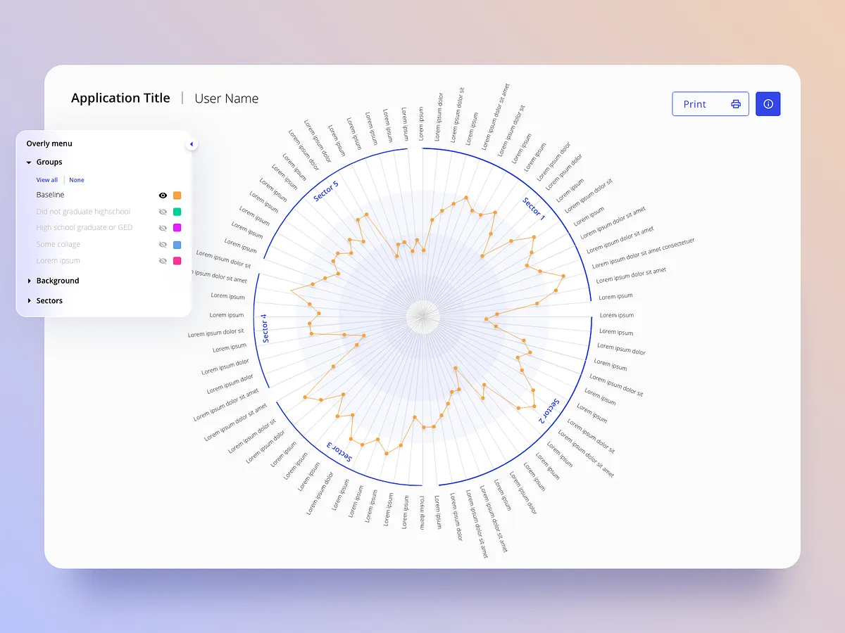Select the green swatch for 'Did not graduate highschool'
This screenshot has width=845, height=633.
pyautogui.click(x=177, y=211)
